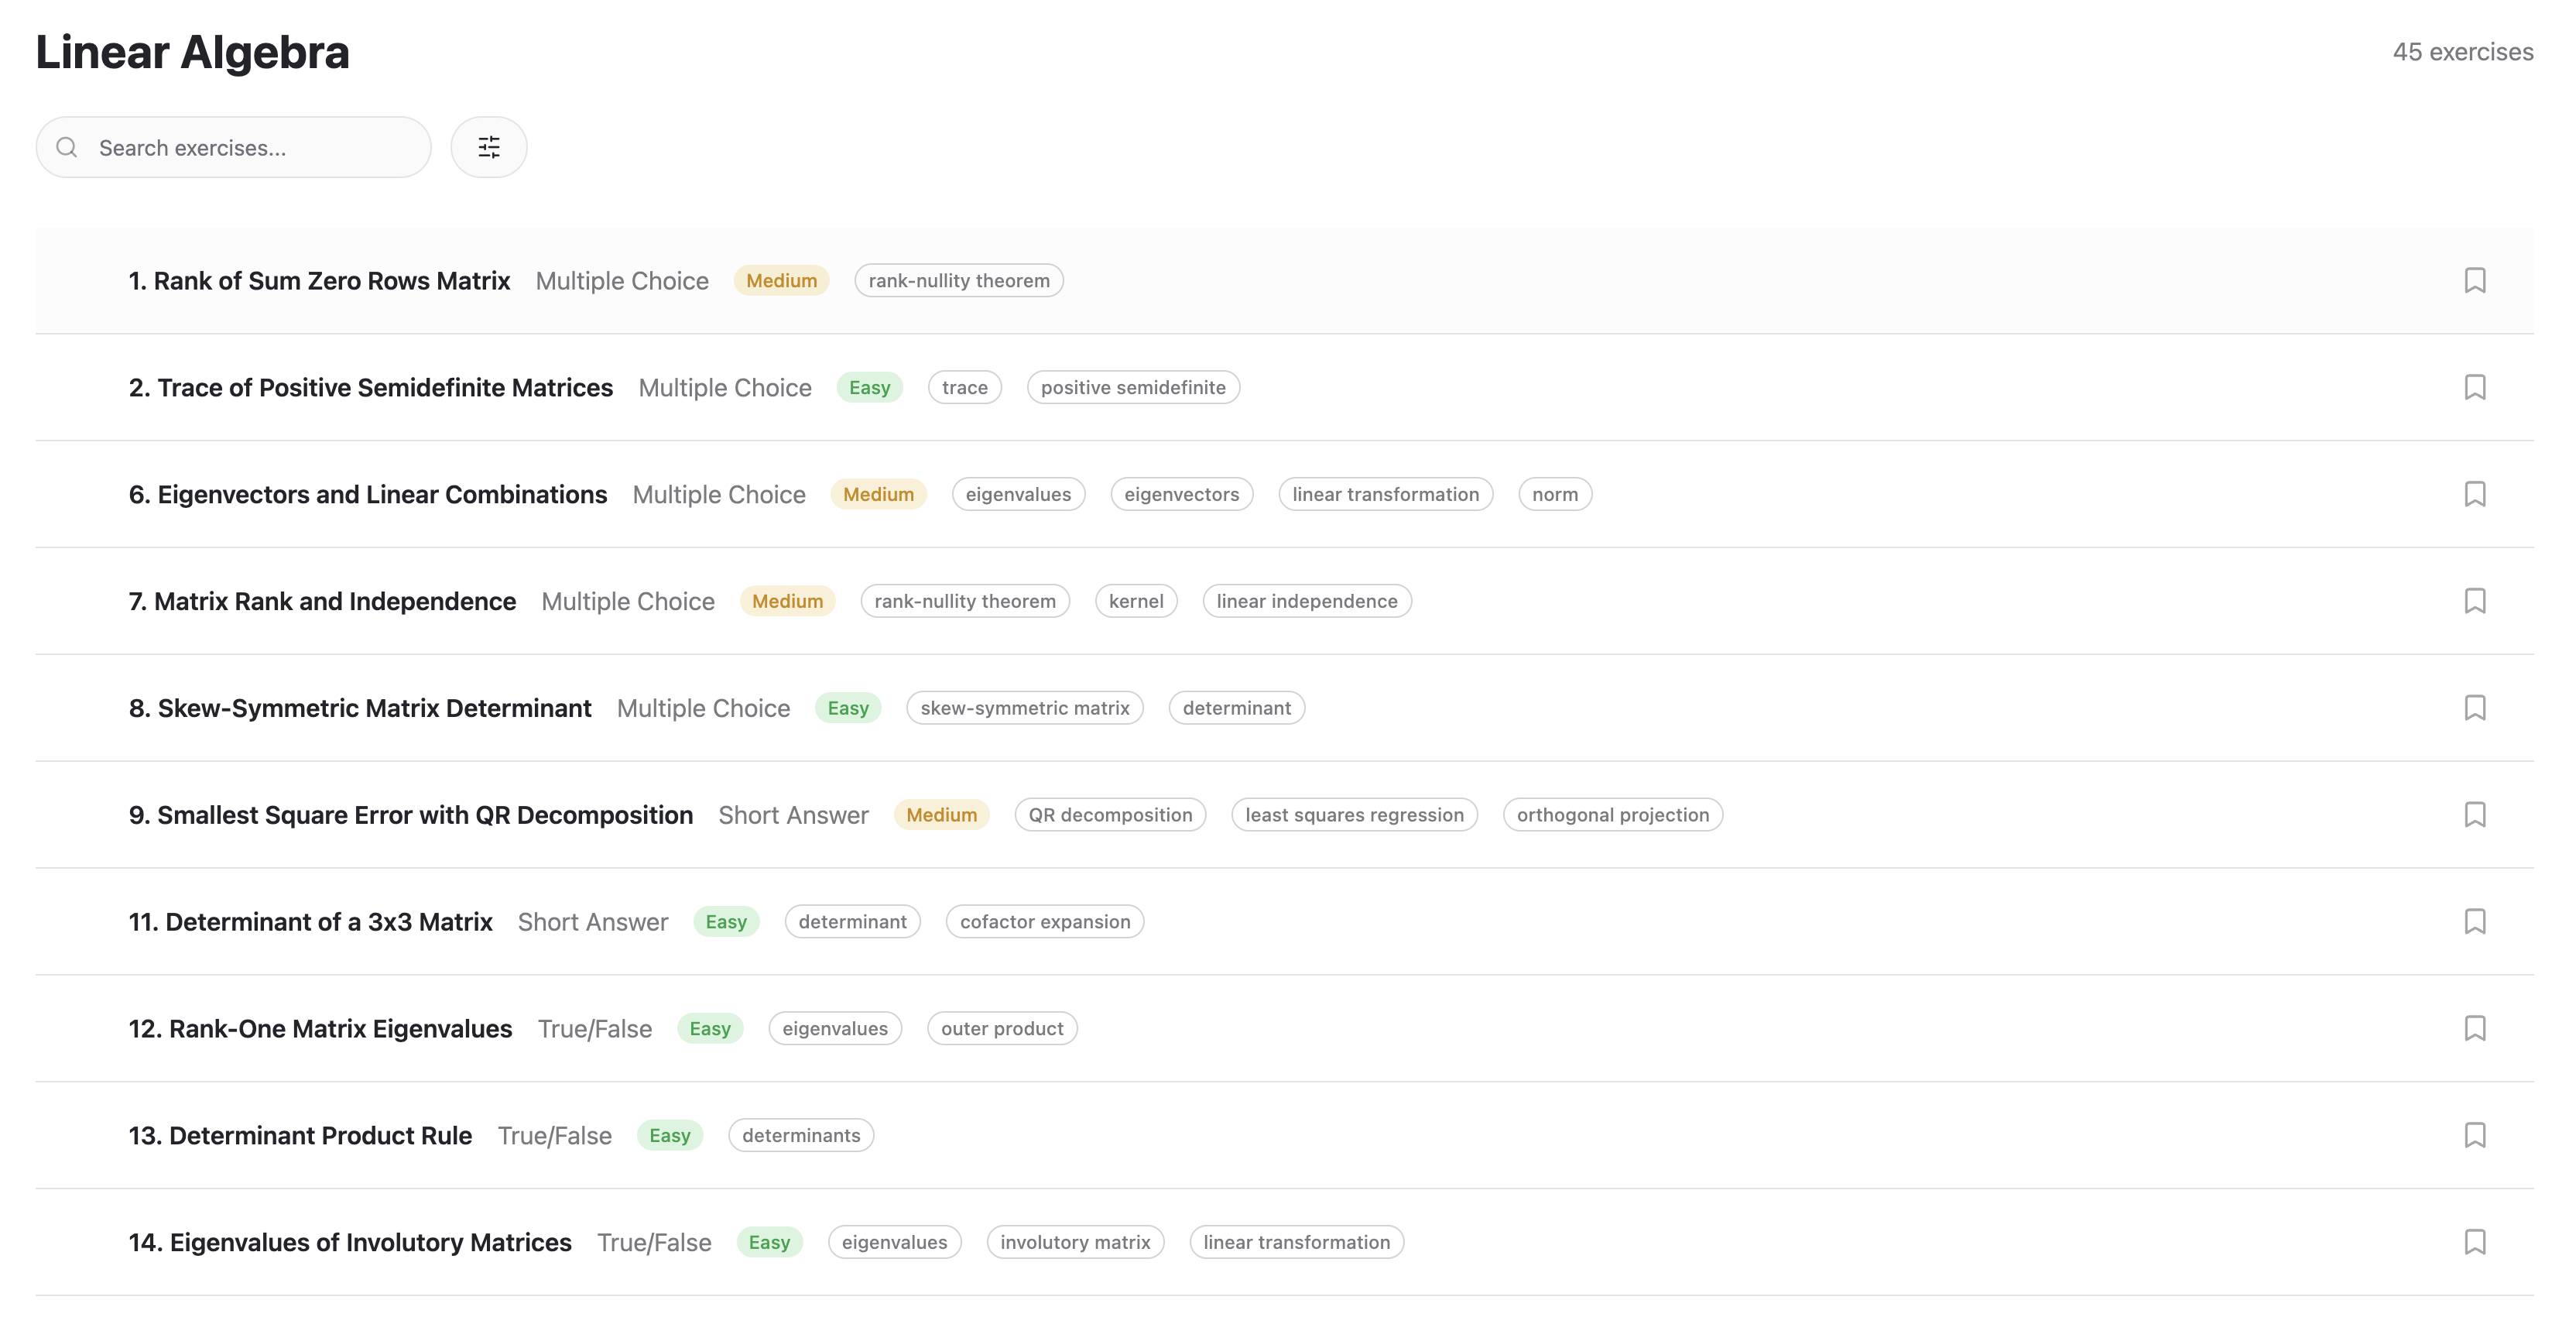Click the eigenvectors tag
Viewport: 2576px width, 1324px height.
click(1181, 495)
